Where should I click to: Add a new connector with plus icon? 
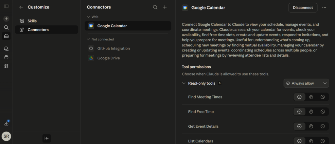(x=165, y=7)
